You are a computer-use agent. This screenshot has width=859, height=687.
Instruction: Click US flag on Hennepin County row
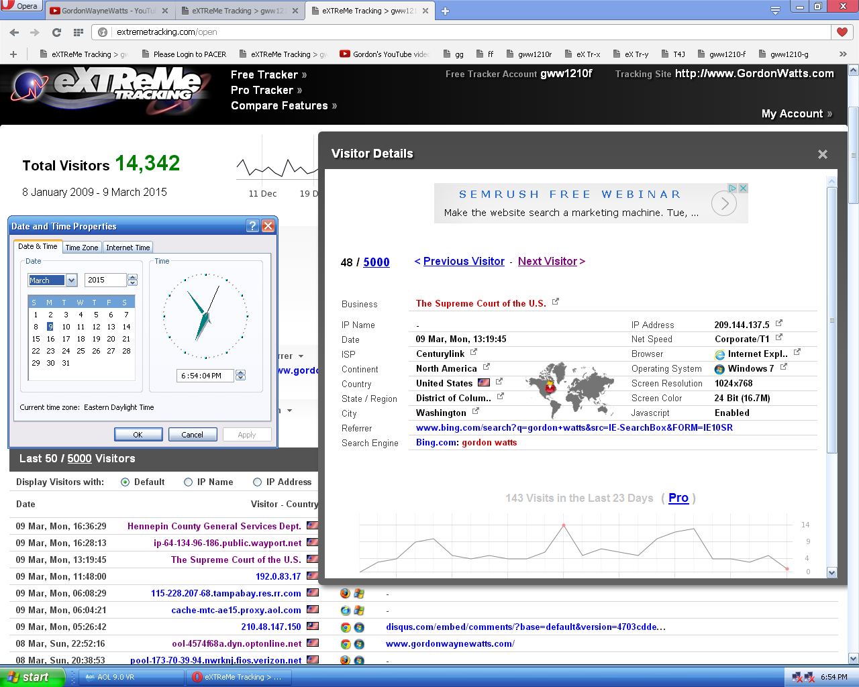pyautogui.click(x=313, y=525)
